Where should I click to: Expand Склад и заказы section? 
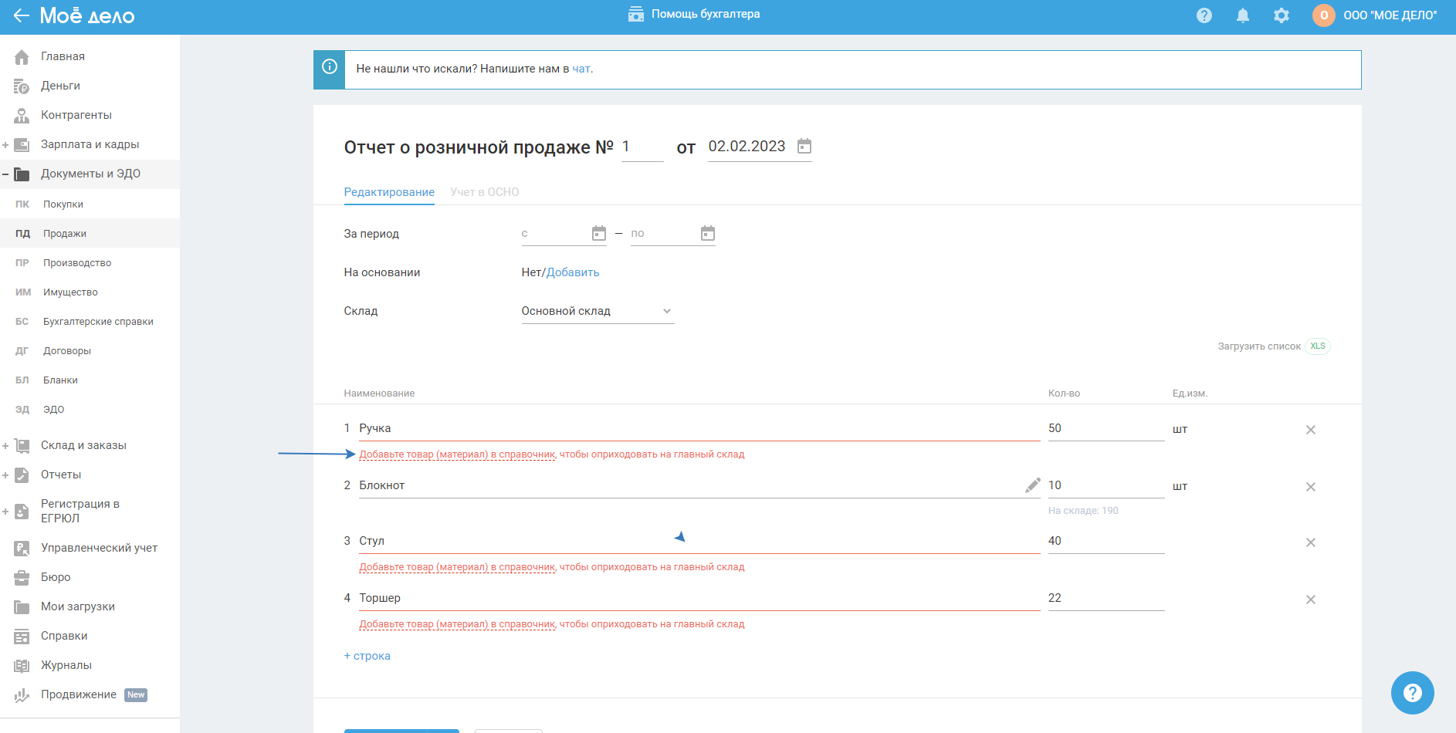pos(5,445)
